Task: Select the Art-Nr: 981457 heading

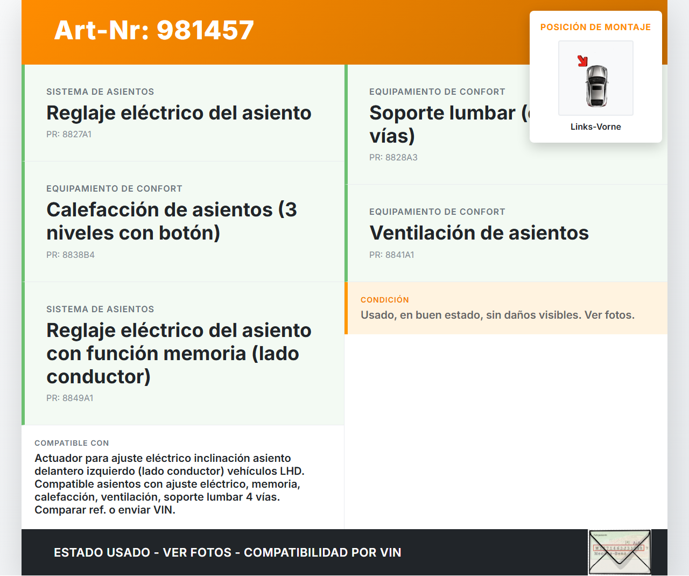Action: click(x=154, y=30)
